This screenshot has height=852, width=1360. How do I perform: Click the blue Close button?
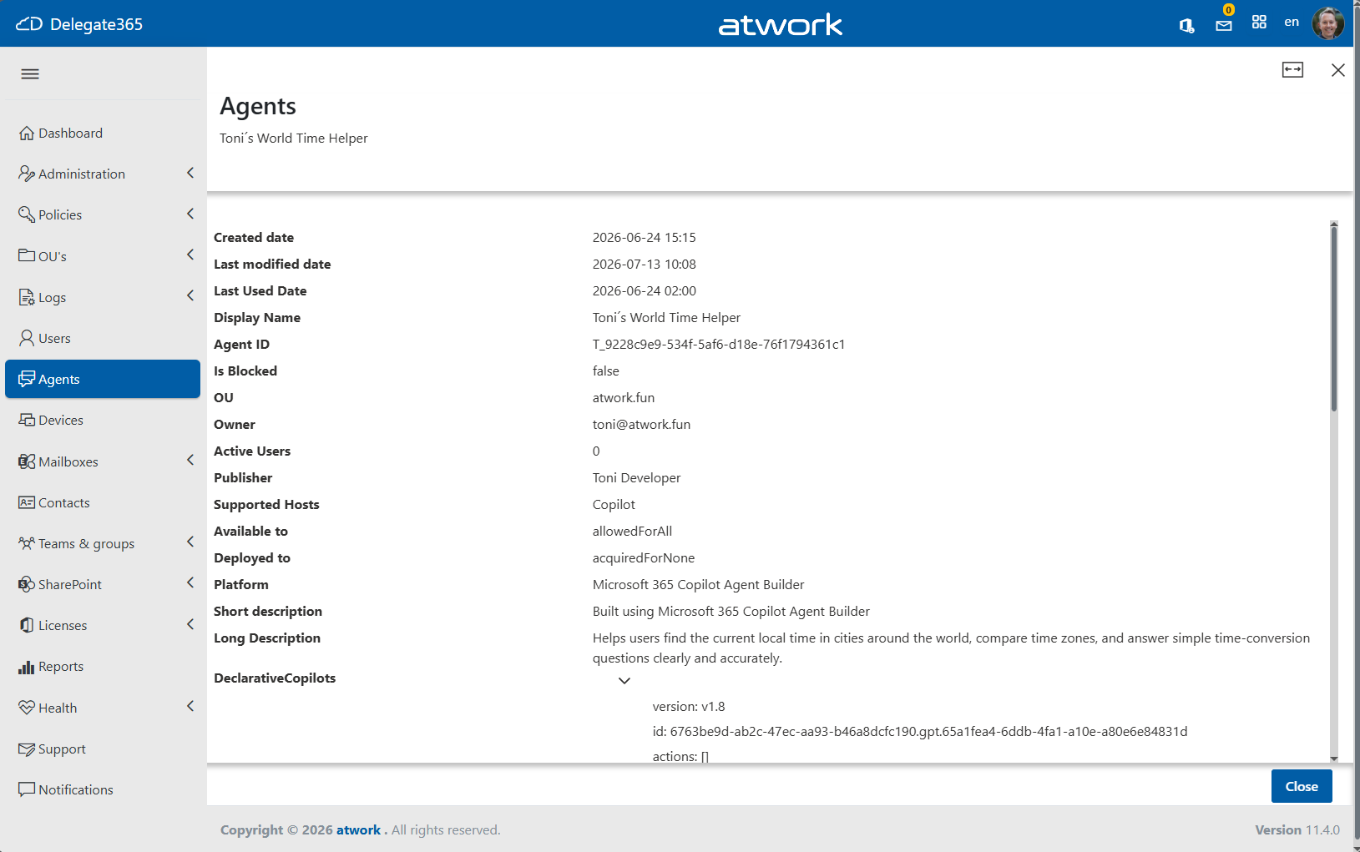point(1302,786)
